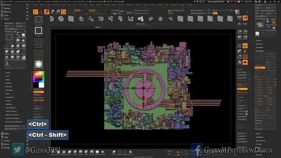Click the gizmo center at mesh middle

coord(144,88)
